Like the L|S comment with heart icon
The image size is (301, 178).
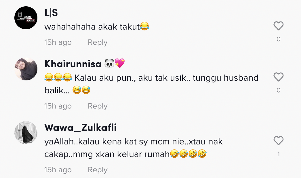pos(278,26)
